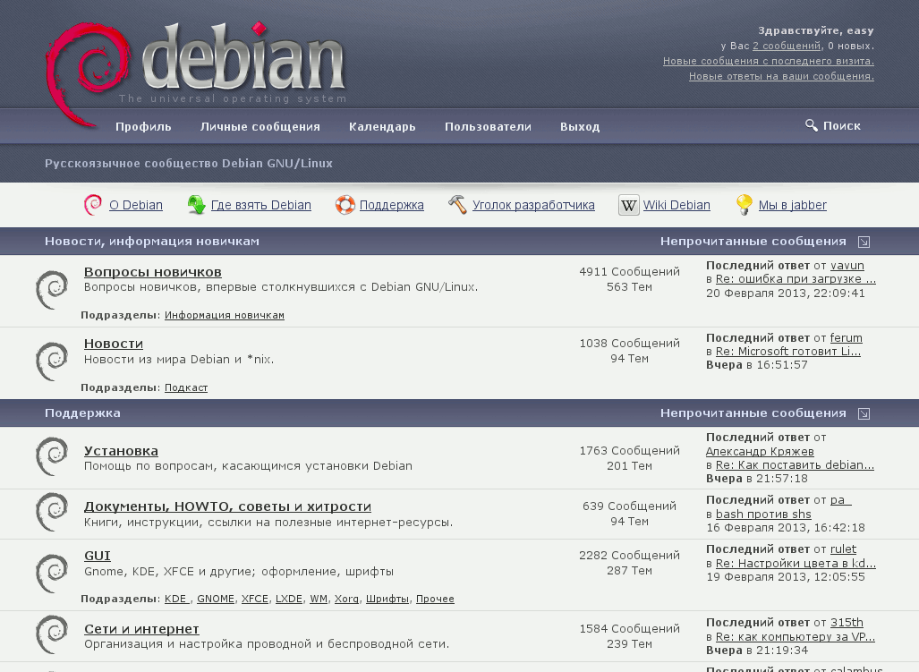The width and height of the screenshot is (919, 672).
Task: Open user 315th's profile link
Action: [x=847, y=622]
